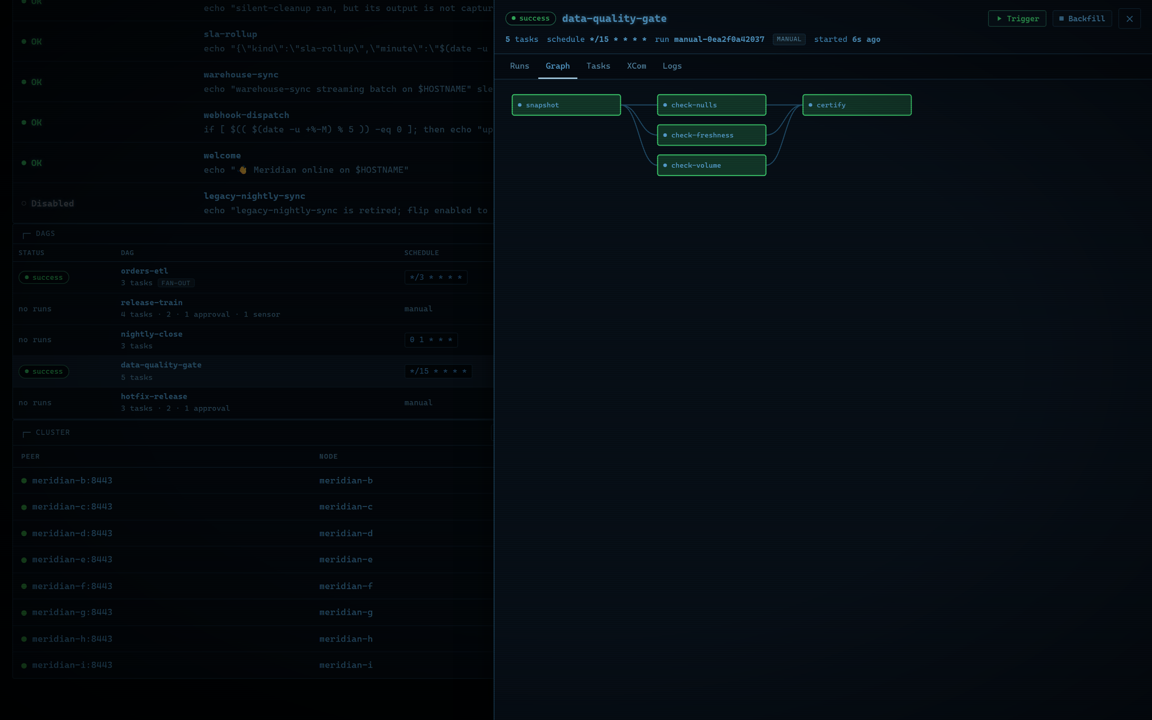1152x720 pixels.
Task: Click the meridian-b node name cell
Action: 346,480
